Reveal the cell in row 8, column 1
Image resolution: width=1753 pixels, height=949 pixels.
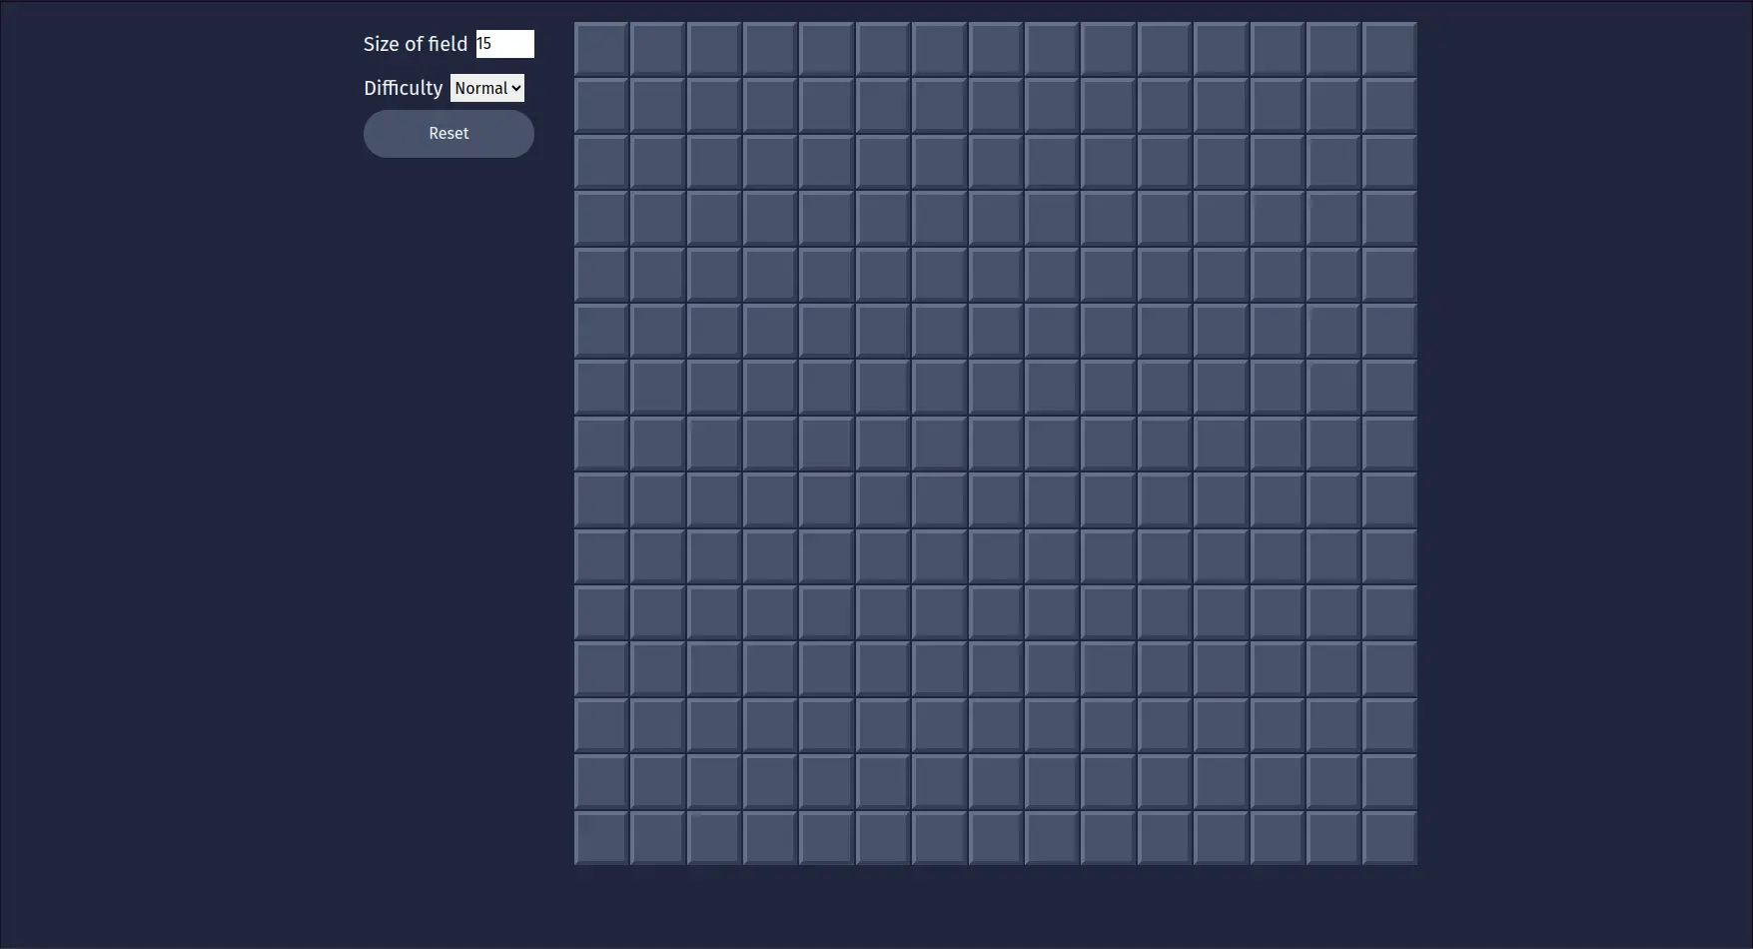[601, 444]
